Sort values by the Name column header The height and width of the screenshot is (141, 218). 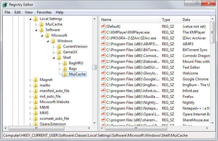tap(130, 20)
